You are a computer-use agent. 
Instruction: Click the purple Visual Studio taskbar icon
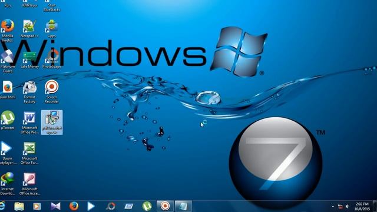[x=55, y=206]
